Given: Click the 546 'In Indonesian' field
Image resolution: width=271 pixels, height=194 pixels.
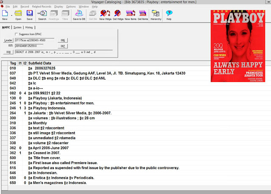Looking at the screenshot, I should point(43,173).
